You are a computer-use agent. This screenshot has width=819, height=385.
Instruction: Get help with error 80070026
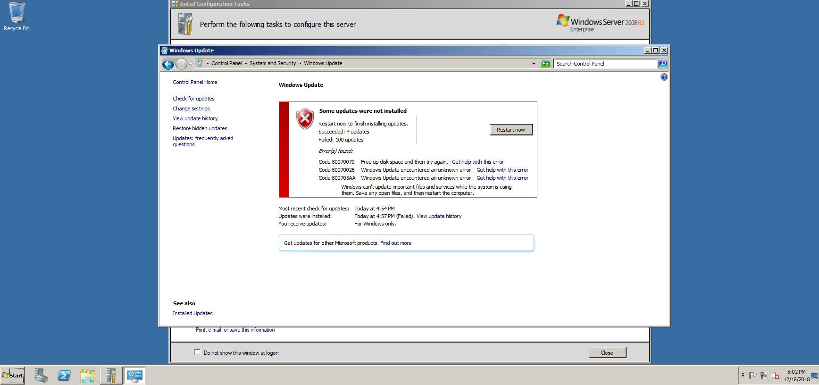(x=502, y=170)
